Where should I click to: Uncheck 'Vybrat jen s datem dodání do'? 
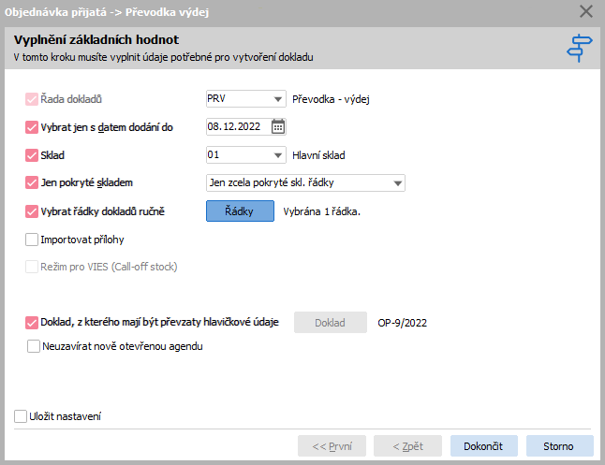(x=32, y=127)
